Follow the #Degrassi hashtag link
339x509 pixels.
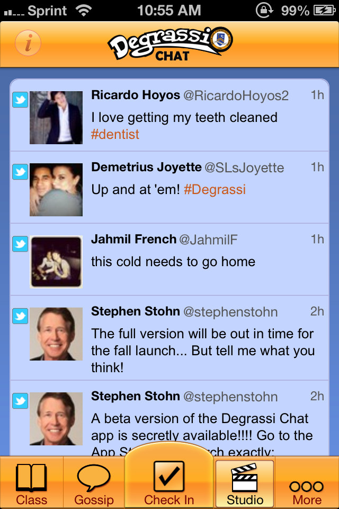point(215,190)
